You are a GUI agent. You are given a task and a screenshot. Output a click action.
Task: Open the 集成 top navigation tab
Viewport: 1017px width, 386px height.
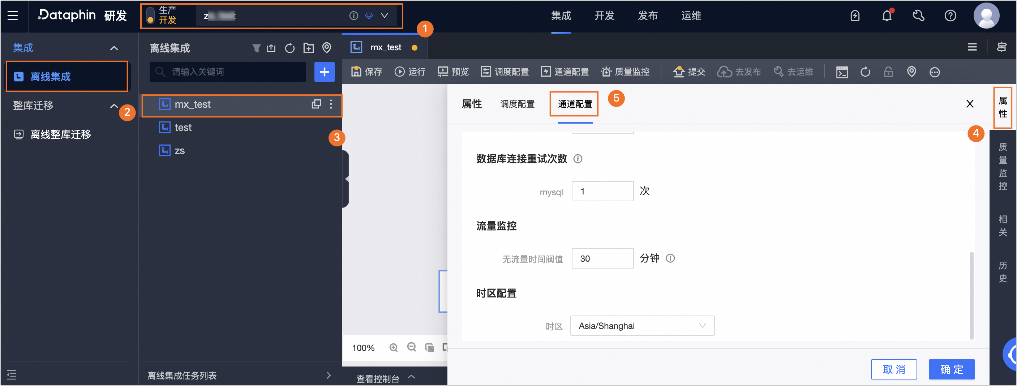click(x=561, y=16)
